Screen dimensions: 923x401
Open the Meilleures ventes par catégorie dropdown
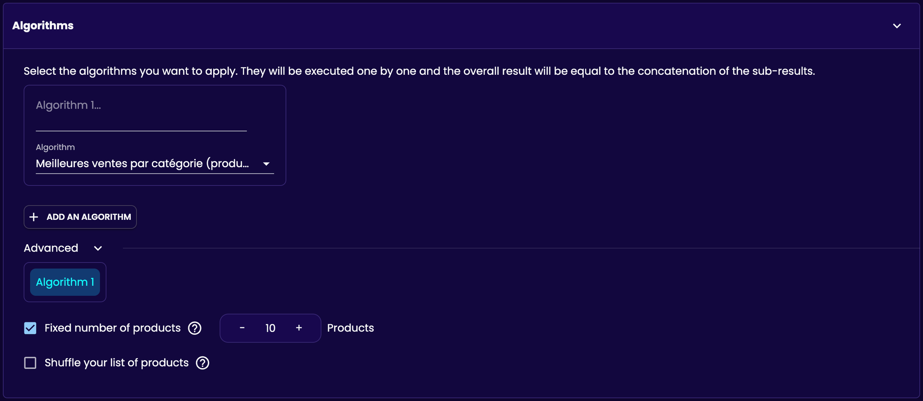155,164
